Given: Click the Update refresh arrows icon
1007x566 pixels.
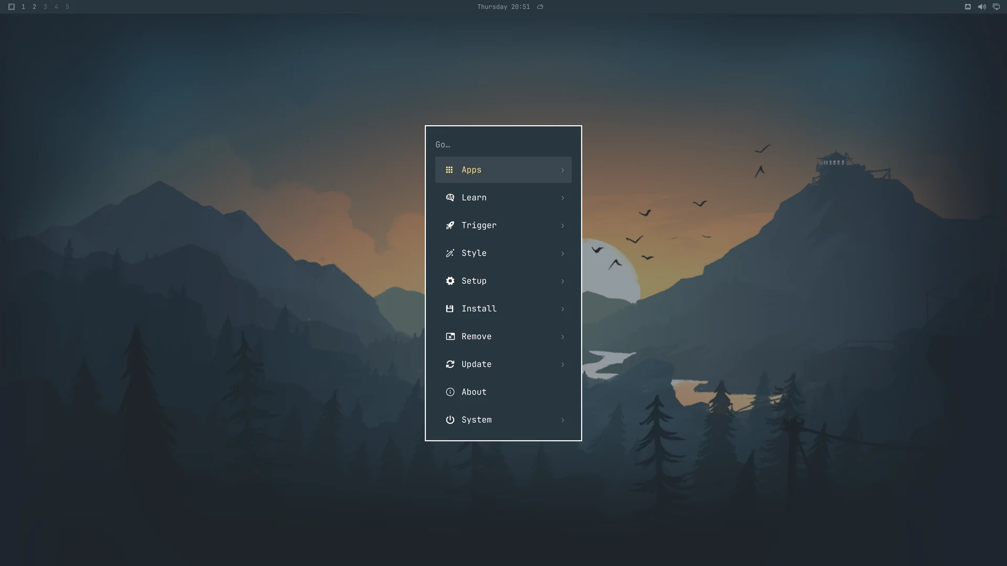Looking at the screenshot, I should (450, 364).
